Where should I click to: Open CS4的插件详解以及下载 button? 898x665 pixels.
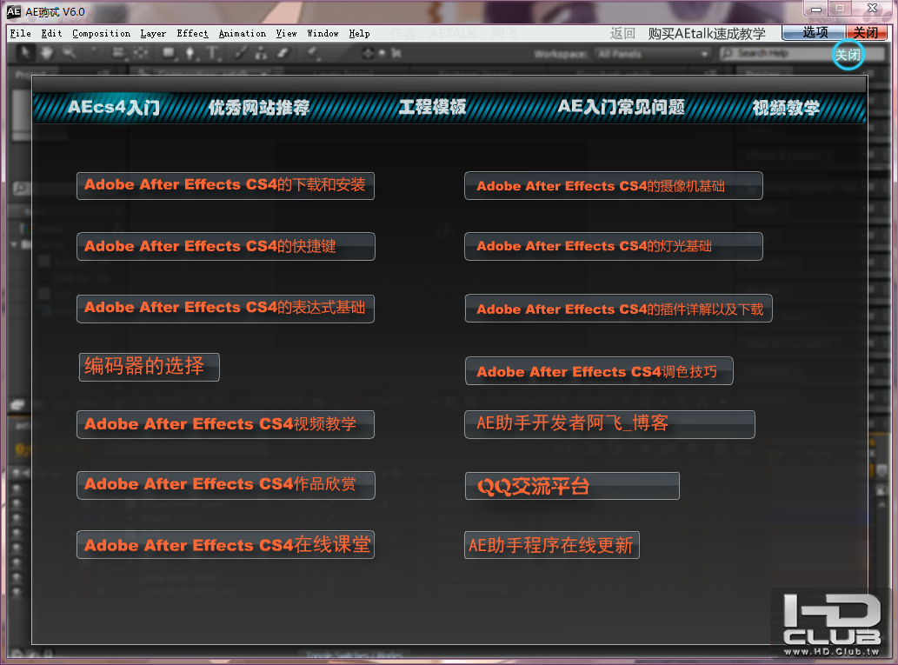point(619,309)
